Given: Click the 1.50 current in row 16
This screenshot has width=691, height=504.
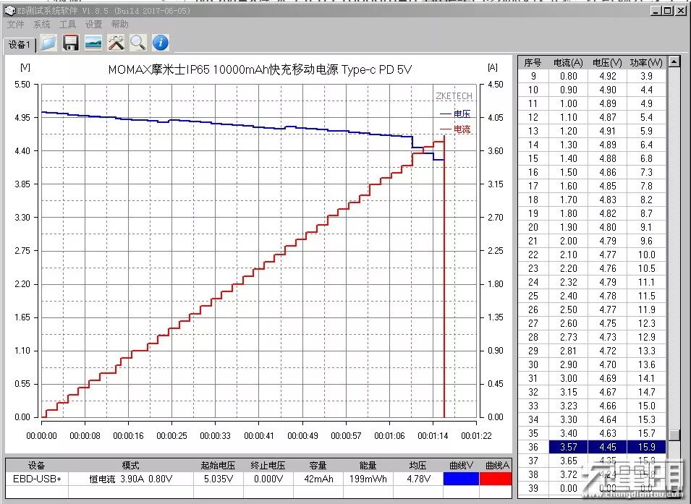Looking at the screenshot, I should point(568,172).
